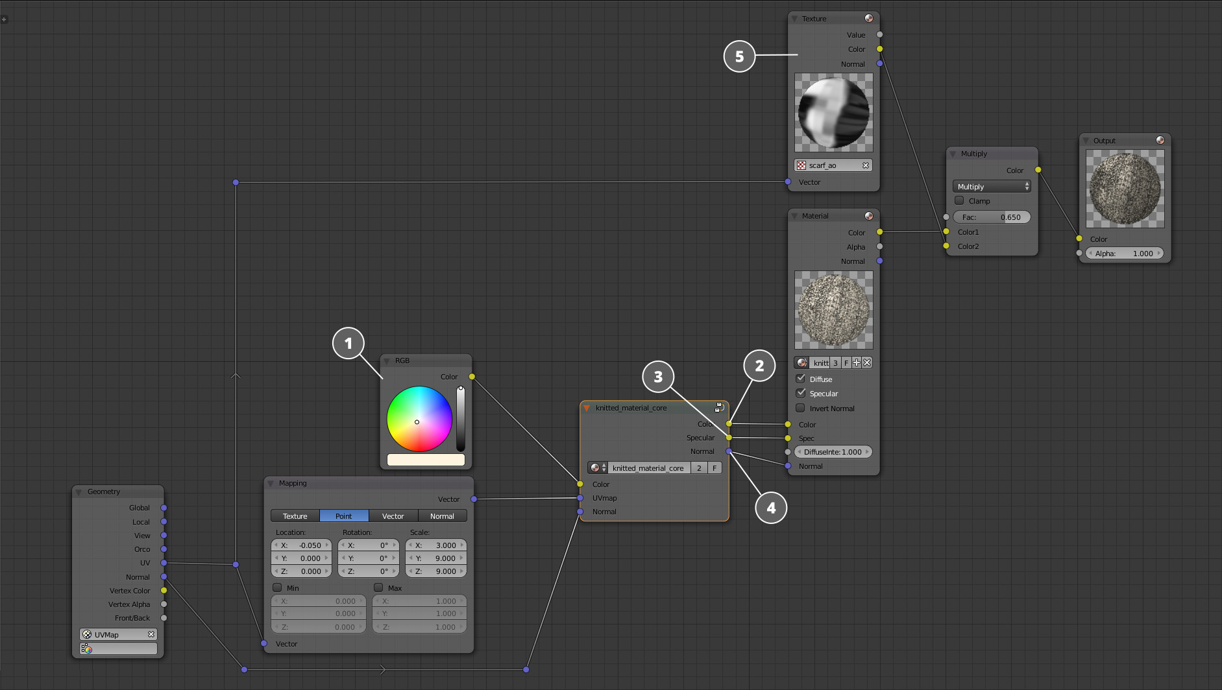Screen dimensions: 1222x690
Task: Click the material browse icon in knitted_material_core group
Action: tap(597, 468)
